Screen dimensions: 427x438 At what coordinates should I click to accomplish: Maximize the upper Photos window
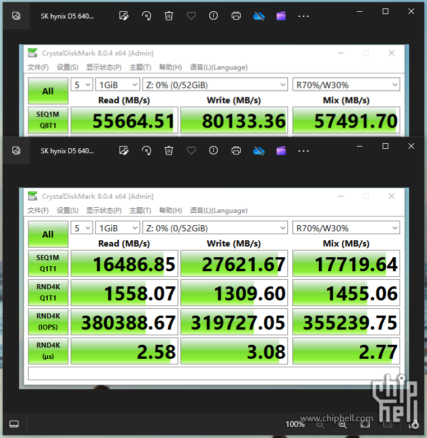coord(385,11)
